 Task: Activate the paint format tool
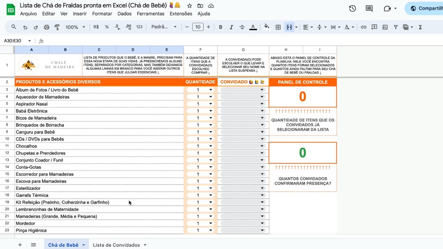coord(57,27)
